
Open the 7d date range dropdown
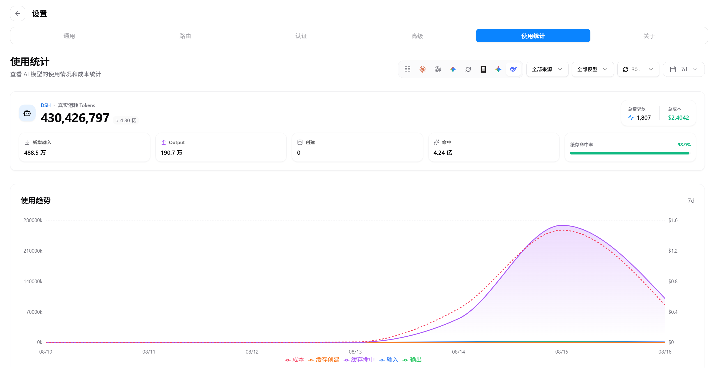coord(684,69)
